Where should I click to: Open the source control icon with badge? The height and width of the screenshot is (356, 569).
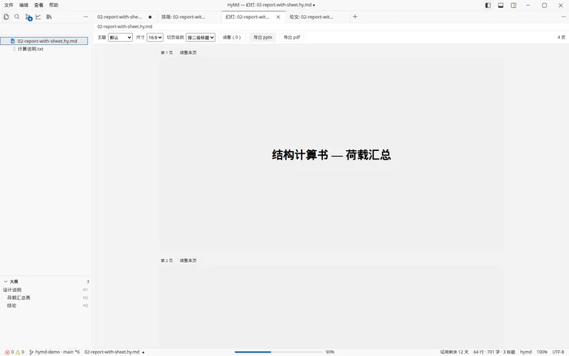[28, 17]
